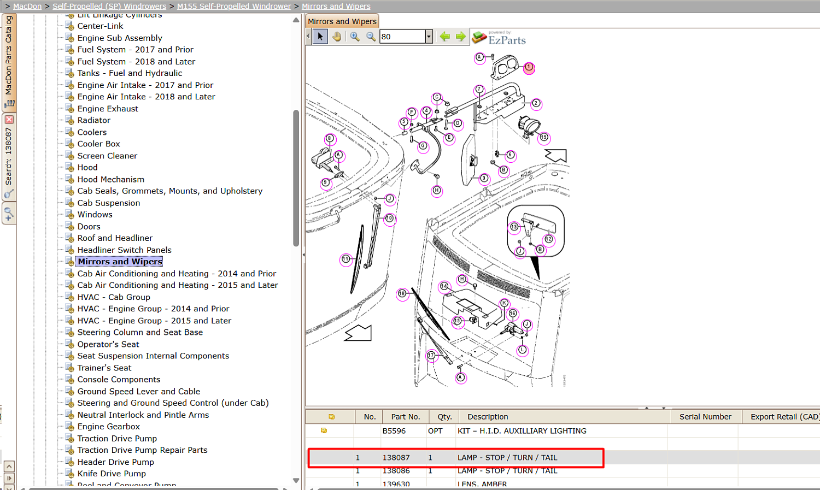This screenshot has width=820, height=490.
Task: Click the new search magnifier-plus side tab
Action: (9, 214)
